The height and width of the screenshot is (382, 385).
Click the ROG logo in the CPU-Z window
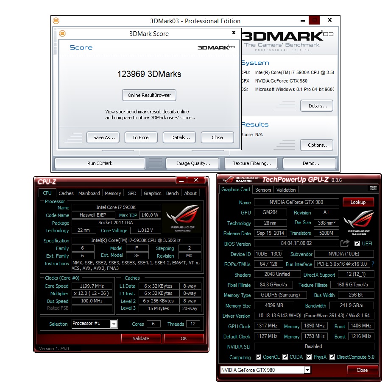tap(183, 218)
